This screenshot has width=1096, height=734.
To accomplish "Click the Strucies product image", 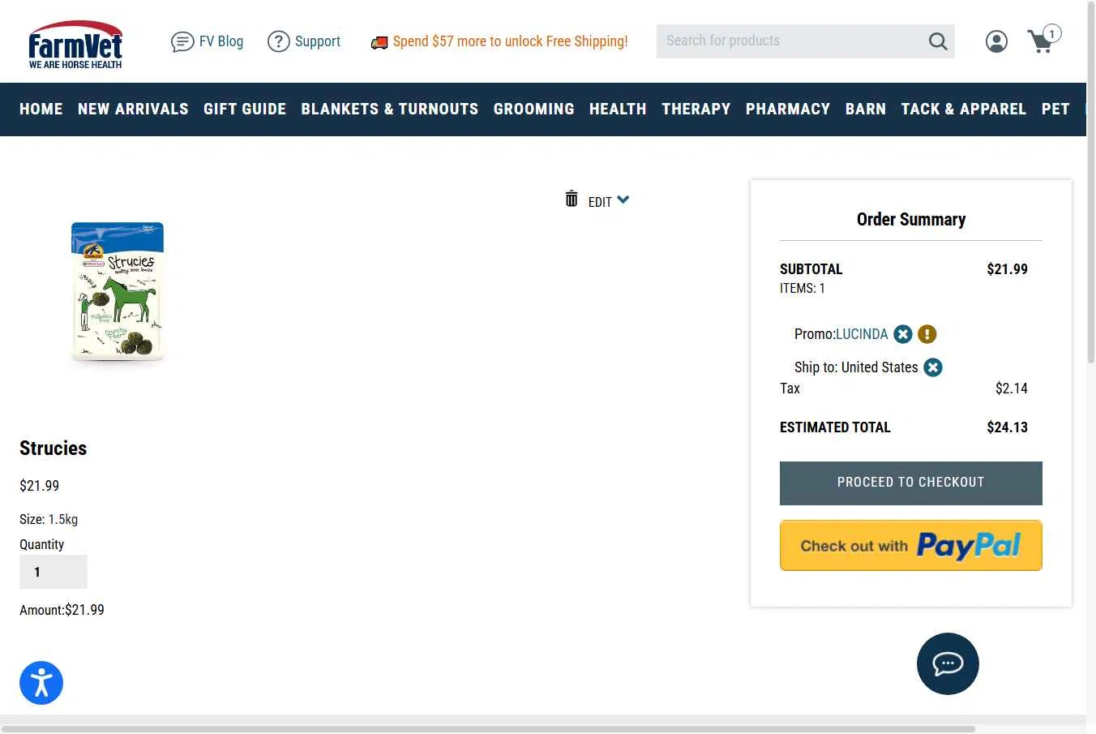I will coord(118,292).
